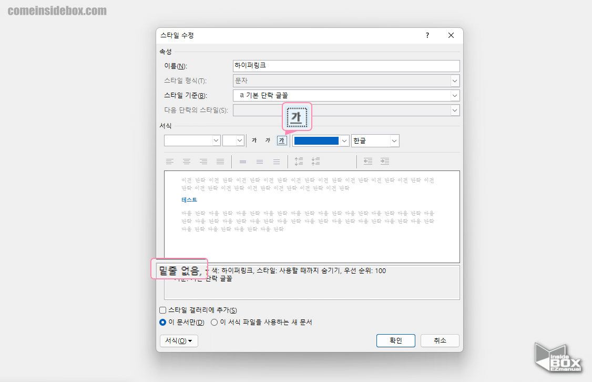Viewport: 592px width, 382px height.
Task: Decrease paragraph indent icon
Action: (x=368, y=162)
